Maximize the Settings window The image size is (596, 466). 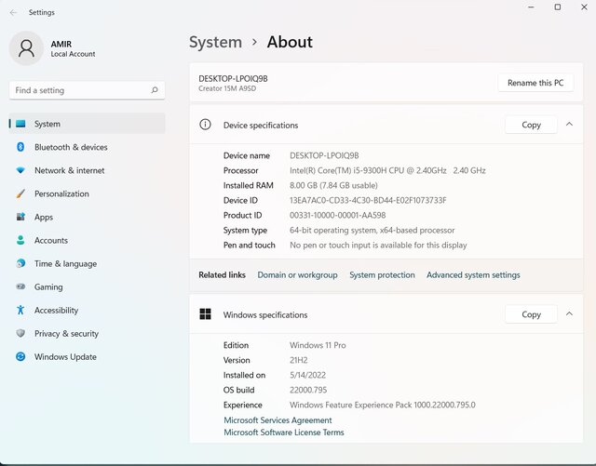coord(557,7)
